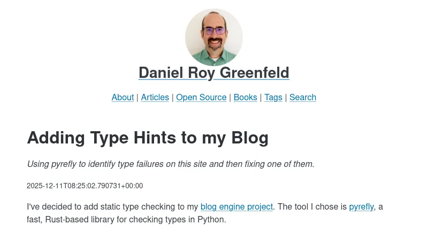Click the separator between Books and Tags

click(261, 97)
